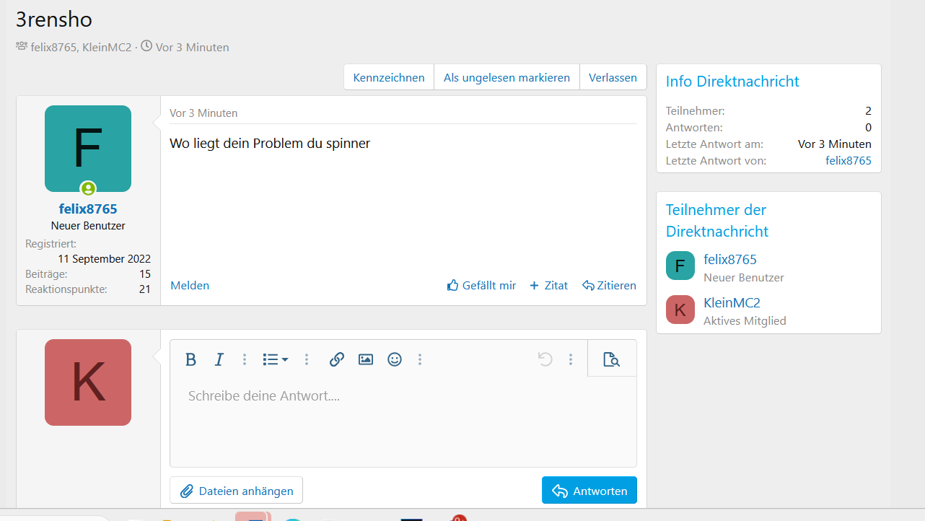The width and height of the screenshot is (925, 521).
Task: Click the undo arrow in the editor
Action: (545, 359)
